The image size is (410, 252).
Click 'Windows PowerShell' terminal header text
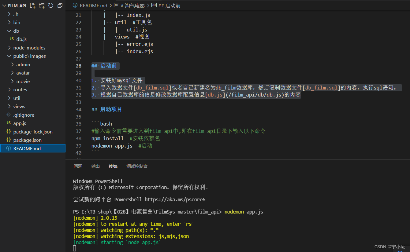pyautogui.click(x=98, y=181)
